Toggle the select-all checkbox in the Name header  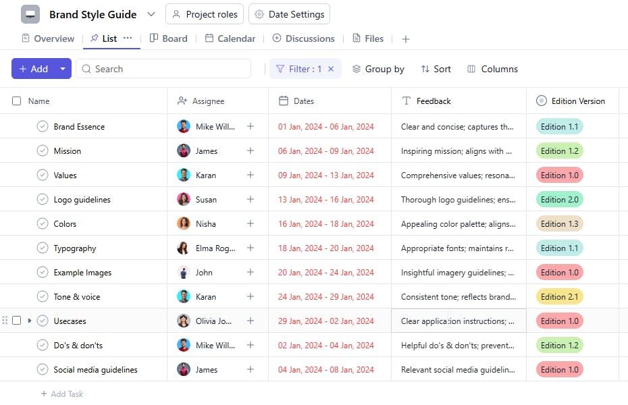point(17,101)
